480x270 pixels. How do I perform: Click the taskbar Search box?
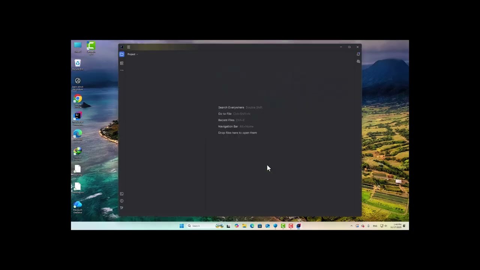tap(205, 226)
